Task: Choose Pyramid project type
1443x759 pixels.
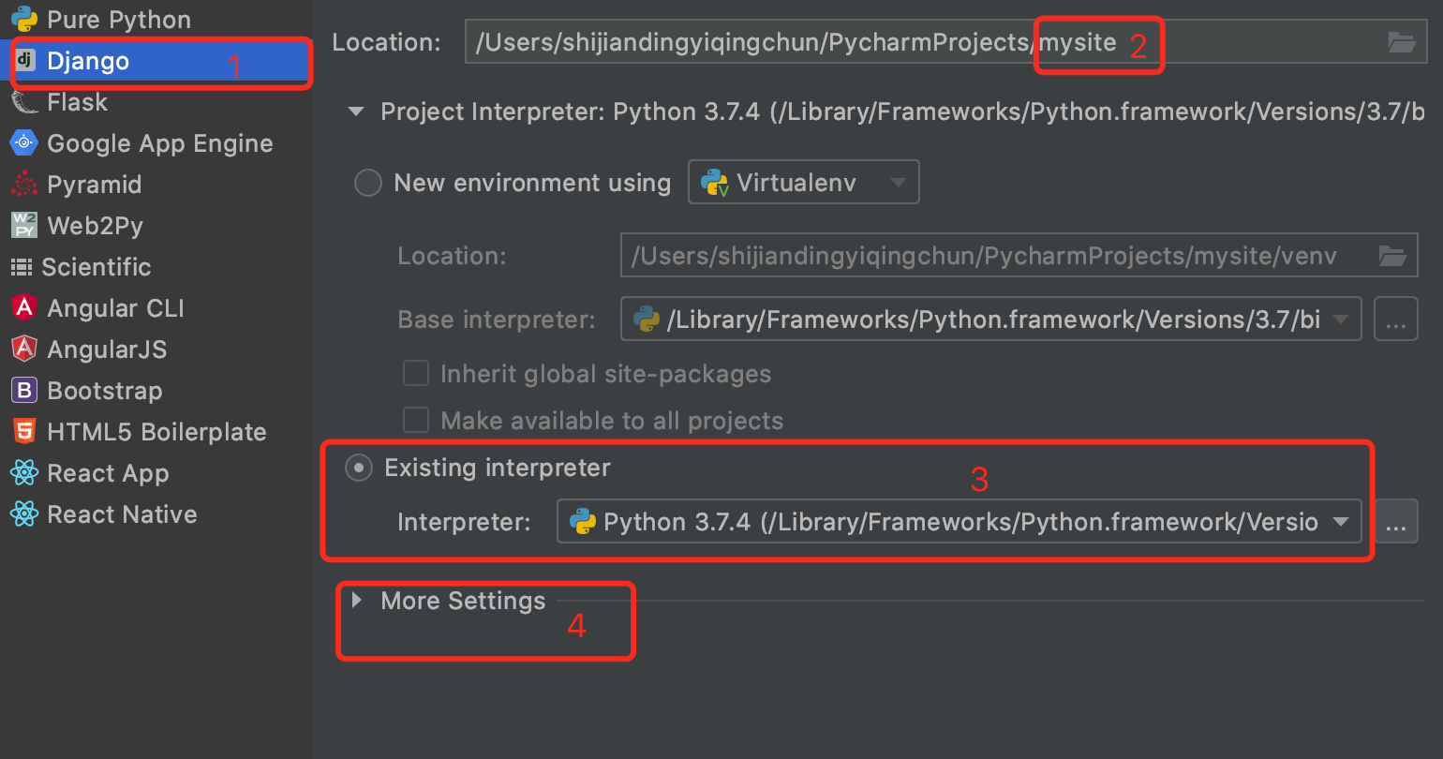Action: coord(95,185)
